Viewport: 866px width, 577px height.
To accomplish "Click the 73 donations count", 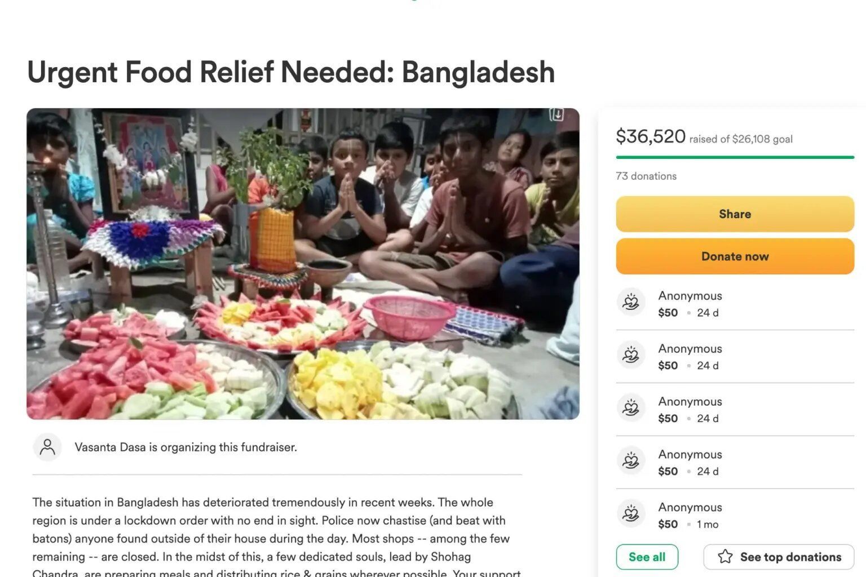I will (646, 176).
